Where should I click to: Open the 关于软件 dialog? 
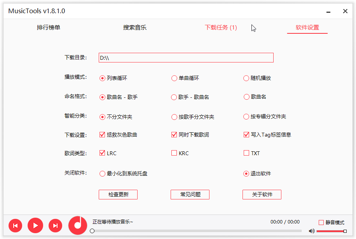[262, 194]
